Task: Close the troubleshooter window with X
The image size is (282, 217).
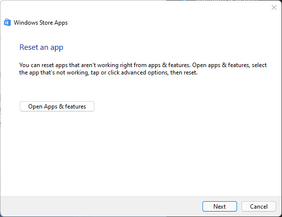Action: coord(274,7)
